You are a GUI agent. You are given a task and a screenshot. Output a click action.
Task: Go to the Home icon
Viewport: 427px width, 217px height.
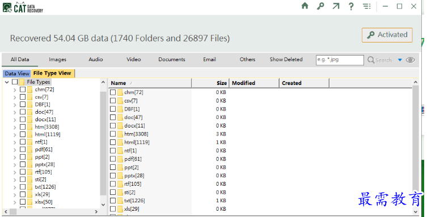305,6
